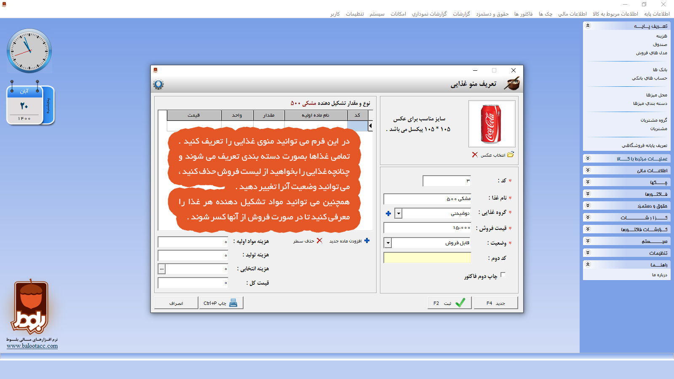This screenshot has height=379, width=674.
Task: Open the گزارشات menu
Action: (x=461, y=14)
